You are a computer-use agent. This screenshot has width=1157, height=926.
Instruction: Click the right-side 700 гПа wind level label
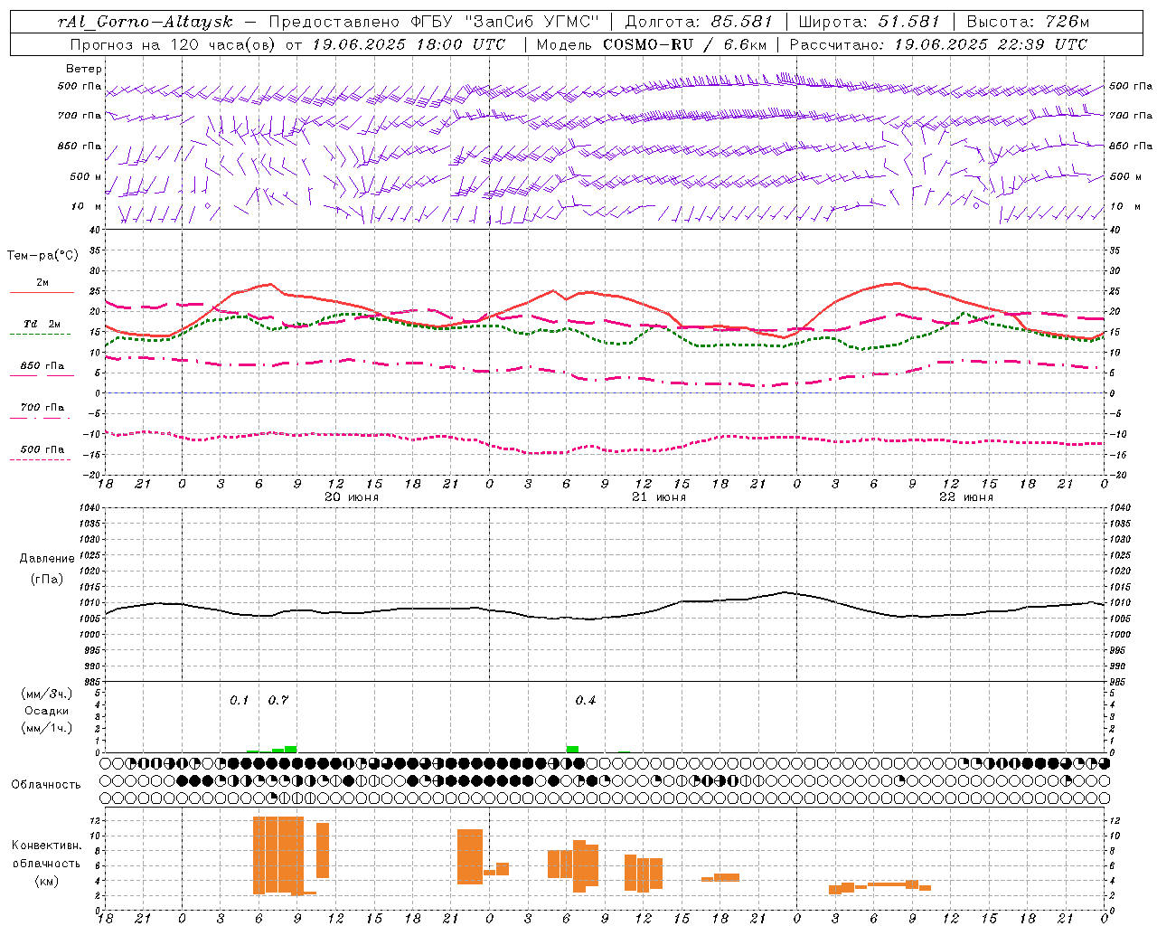click(1131, 116)
